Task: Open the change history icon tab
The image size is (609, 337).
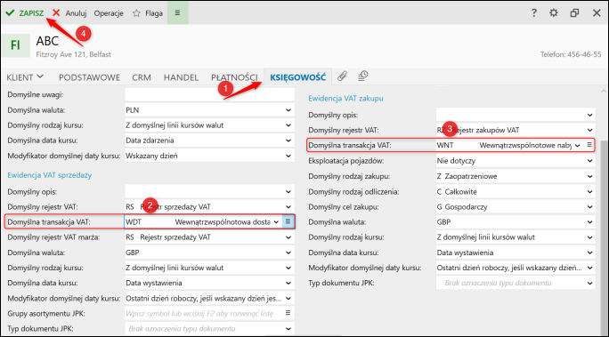Action: (362, 76)
